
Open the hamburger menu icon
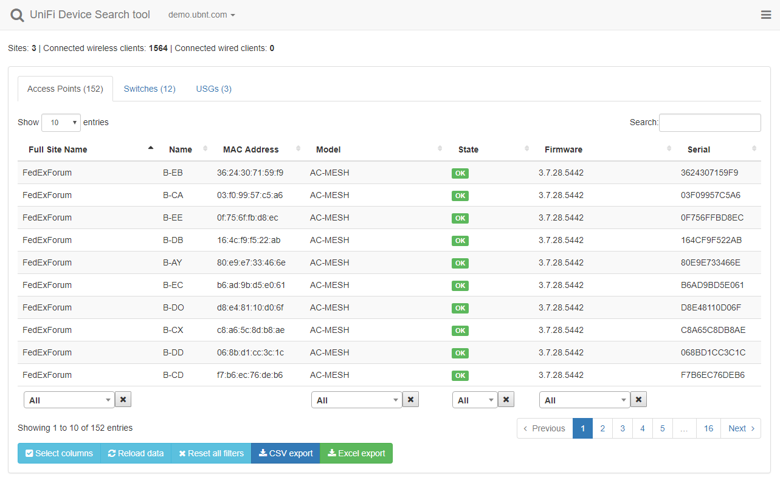click(x=766, y=15)
